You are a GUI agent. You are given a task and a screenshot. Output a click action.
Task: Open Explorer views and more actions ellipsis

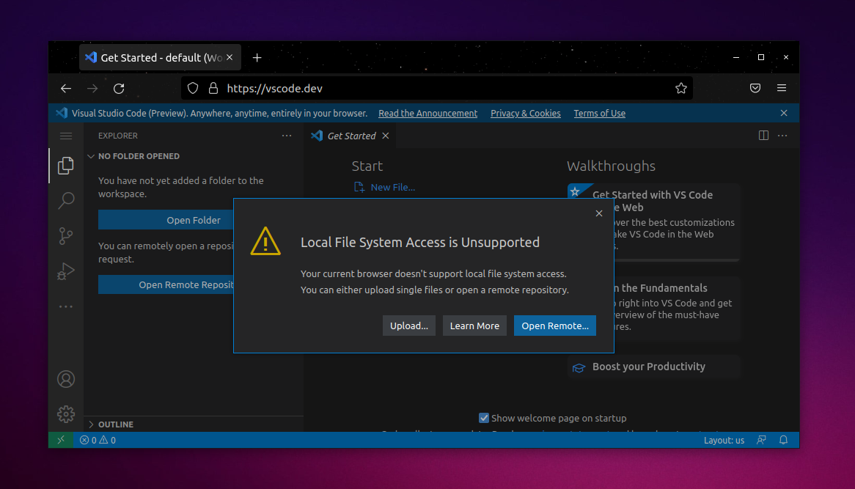click(x=287, y=136)
